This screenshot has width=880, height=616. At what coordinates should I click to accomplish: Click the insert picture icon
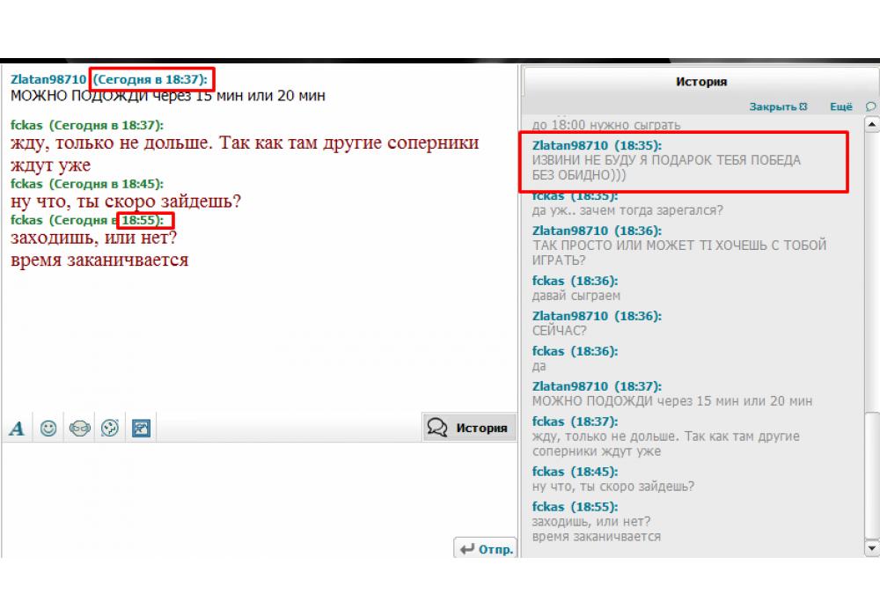coord(141,428)
